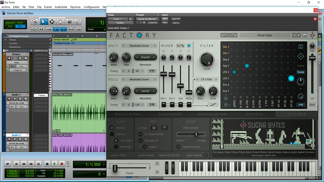Open preset 'ajuste de fábrica' dropdown
Image resolution: width=324 pixels, height=182 pixels.
coord(147,19)
